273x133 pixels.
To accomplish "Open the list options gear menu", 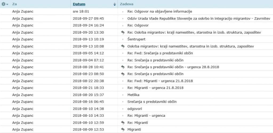I will [5, 4].
